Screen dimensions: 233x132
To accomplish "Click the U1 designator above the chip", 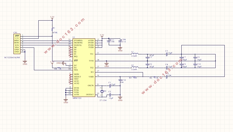I will (74, 37).
